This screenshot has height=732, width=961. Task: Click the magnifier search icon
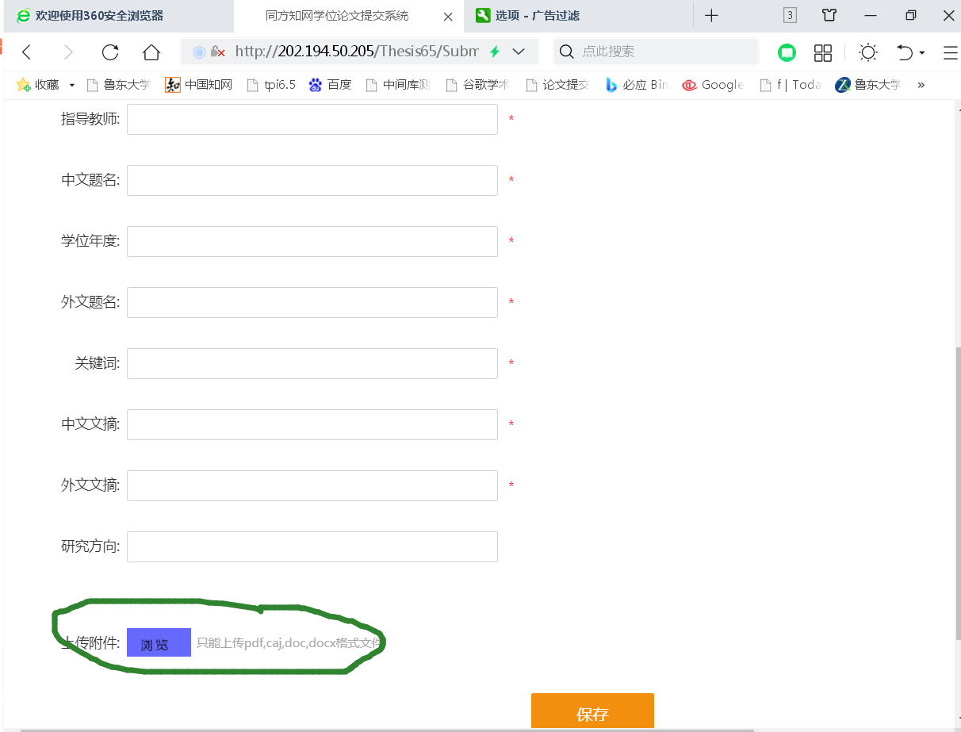coord(566,52)
